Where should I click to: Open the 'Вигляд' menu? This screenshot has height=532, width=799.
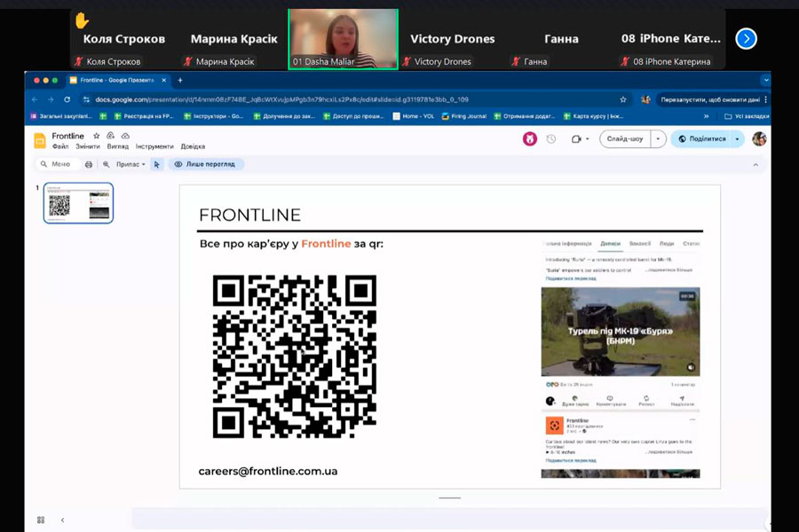pyautogui.click(x=117, y=146)
